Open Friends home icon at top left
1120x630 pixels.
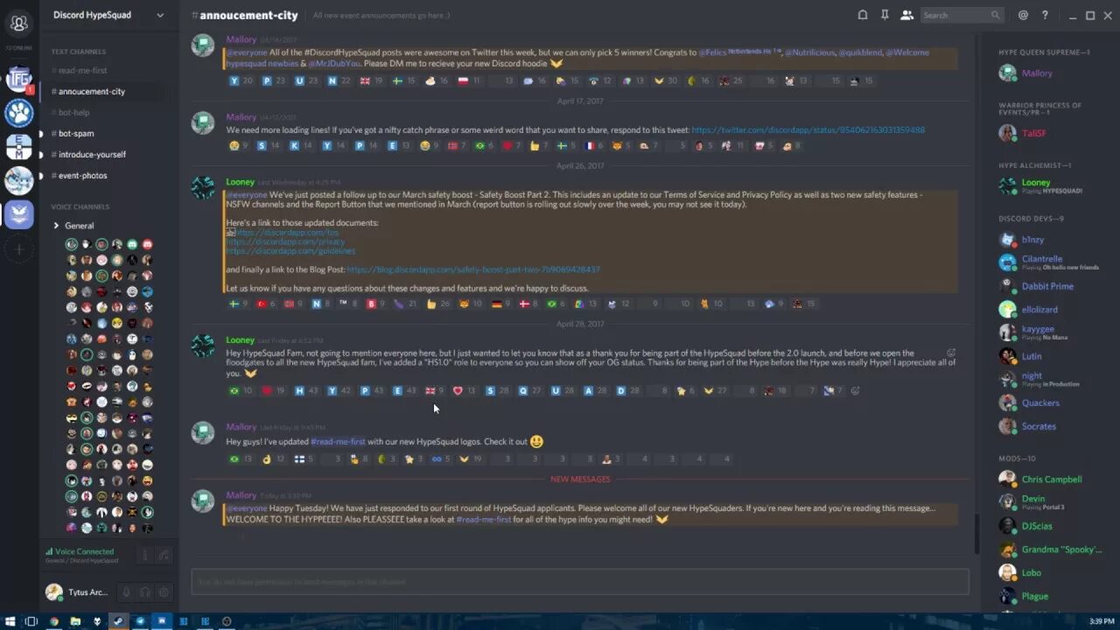tap(19, 23)
